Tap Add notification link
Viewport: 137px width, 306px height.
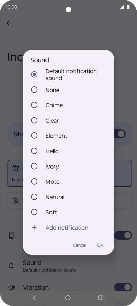[x=67, y=228]
